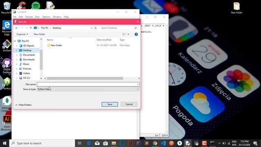
Task: Expand the Downloads tree node
Action: click(x=16, y=60)
